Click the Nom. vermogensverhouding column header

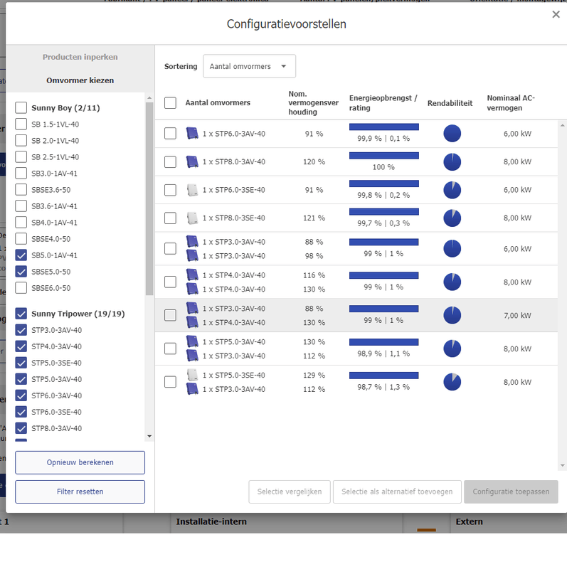pyautogui.click(x=313, y=102)
